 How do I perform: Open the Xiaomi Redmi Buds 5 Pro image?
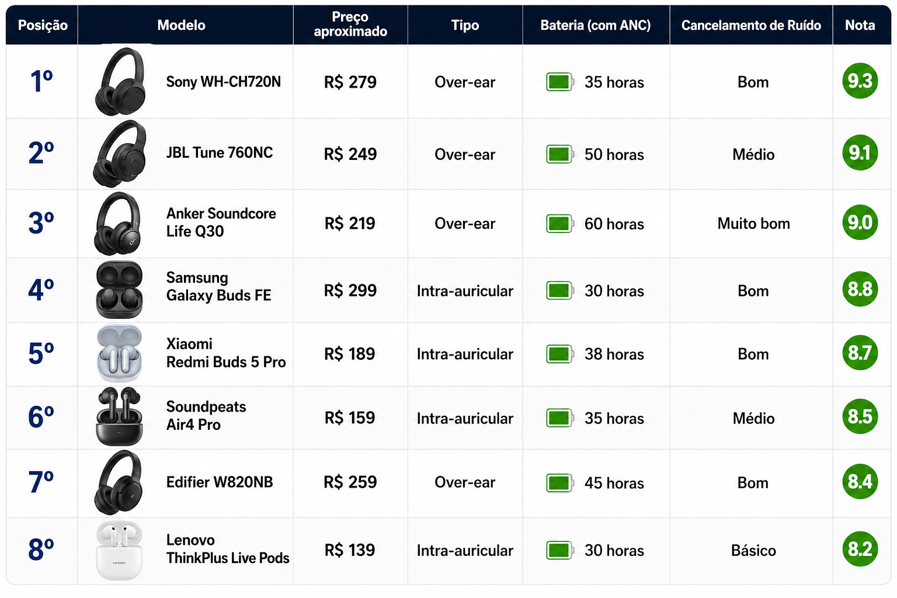(120, 353)
